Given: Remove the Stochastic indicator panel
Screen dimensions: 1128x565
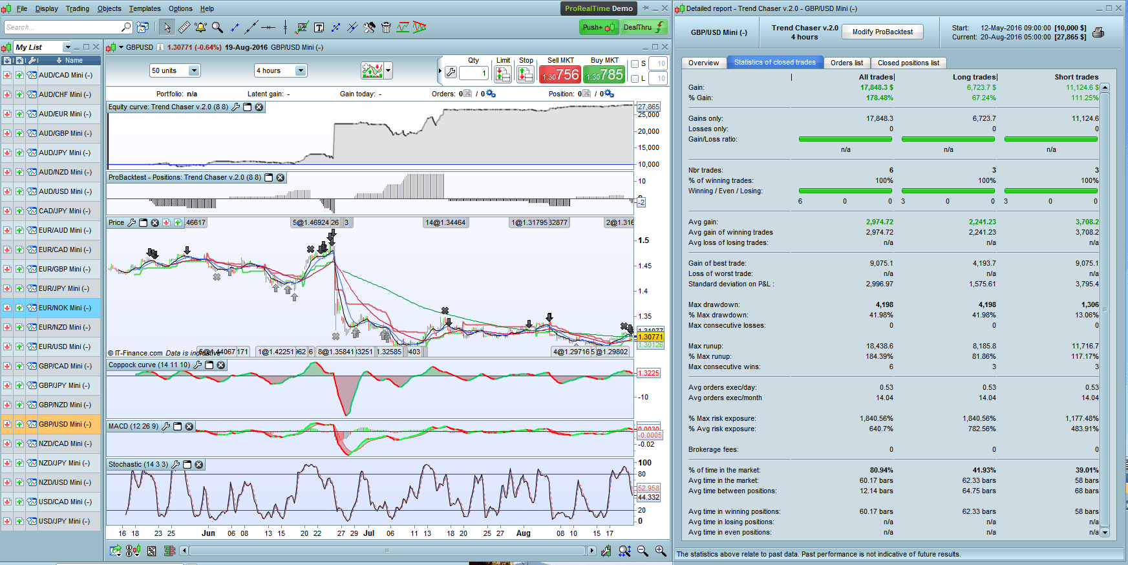Looking at the screenshot, I should click(199, 465).
